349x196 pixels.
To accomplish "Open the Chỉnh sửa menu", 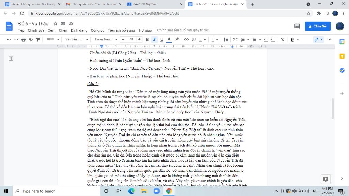I will click(36, 30).
